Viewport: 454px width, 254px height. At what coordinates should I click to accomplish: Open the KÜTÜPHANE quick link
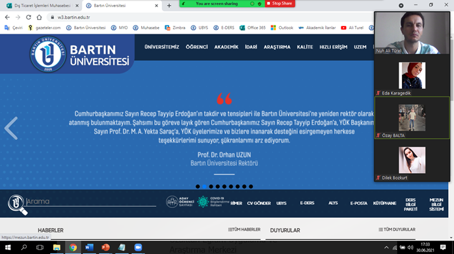384,203
